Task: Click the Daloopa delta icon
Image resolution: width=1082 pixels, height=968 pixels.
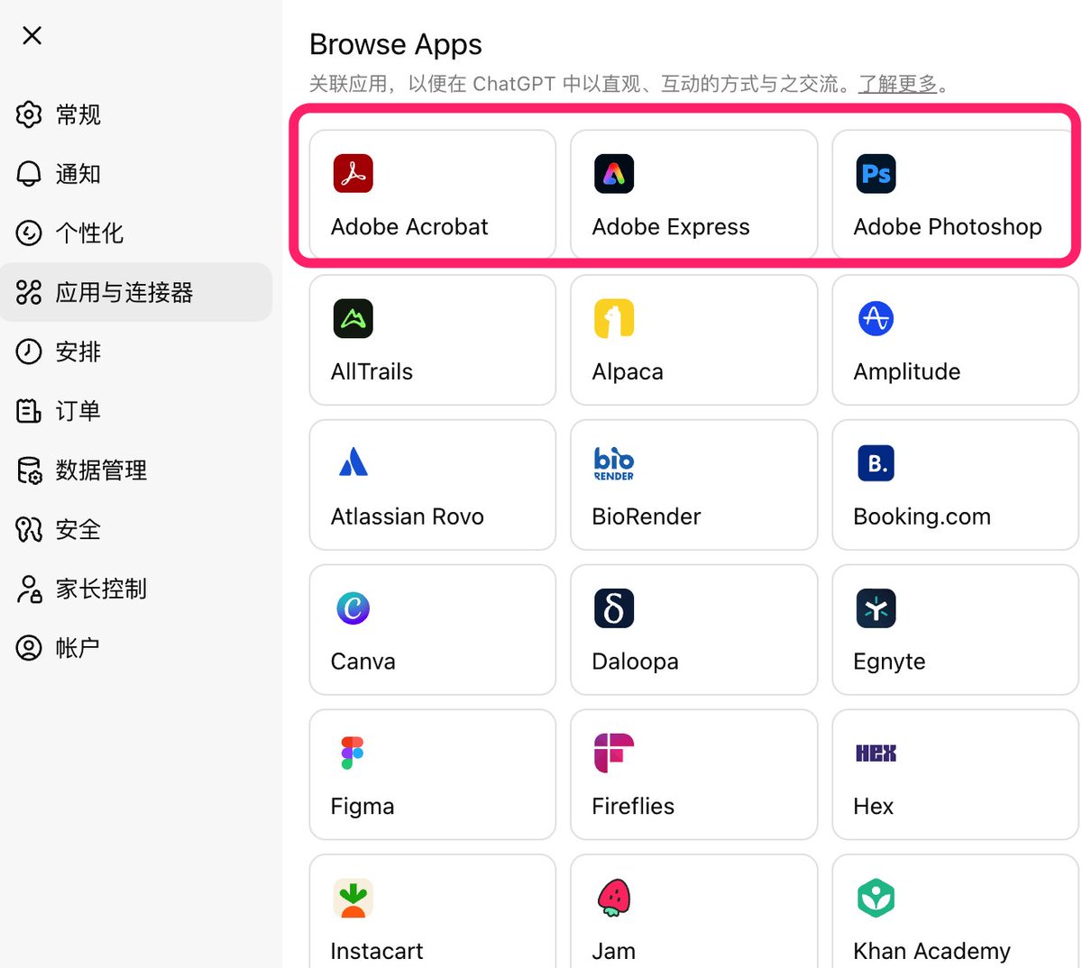Action: [614, 607]
